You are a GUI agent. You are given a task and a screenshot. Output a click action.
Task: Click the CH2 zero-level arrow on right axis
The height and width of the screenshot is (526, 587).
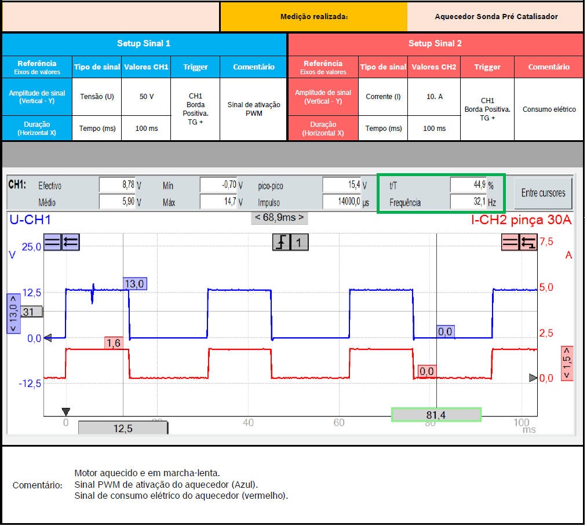point(533,378)
